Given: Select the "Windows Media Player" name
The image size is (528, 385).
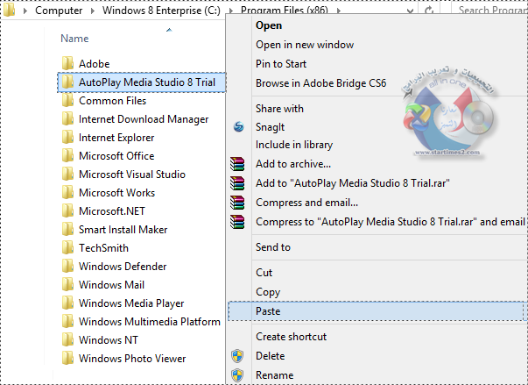Looking at the screenshot, I should pyautogui.click(x=131, y=303).
